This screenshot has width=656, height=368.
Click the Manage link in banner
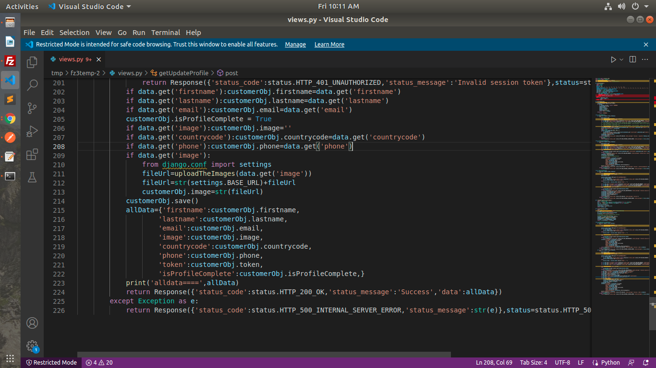(295, 45)
